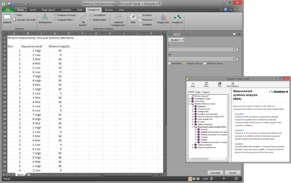Select Method comparison in help tree
This screenshot has width=291, height=183.
205,124
